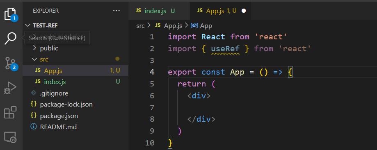Open the Search view icon
Image resolution: width=377 pixels, height=150 pixels.
pos(11,39)
